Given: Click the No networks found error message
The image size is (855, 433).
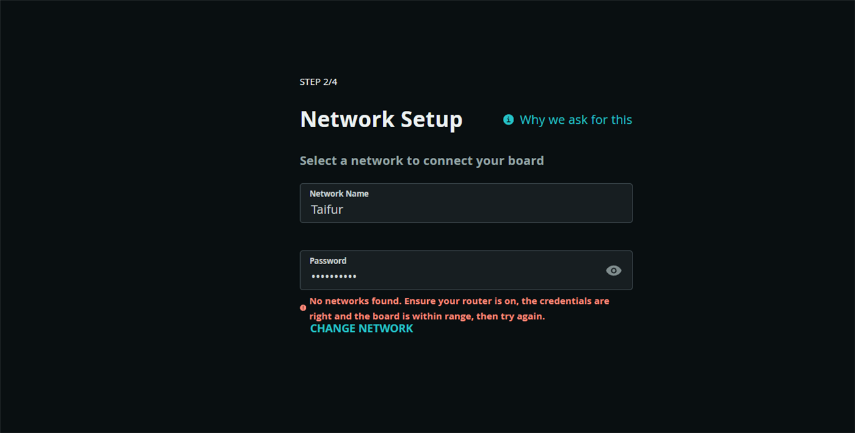Looking at the screenshot, I should [x=459, y=301].
